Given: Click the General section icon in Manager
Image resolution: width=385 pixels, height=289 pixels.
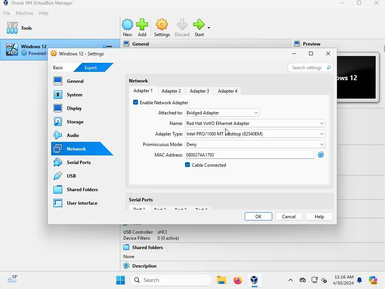Looking at the screenshot, I should 126,44.
